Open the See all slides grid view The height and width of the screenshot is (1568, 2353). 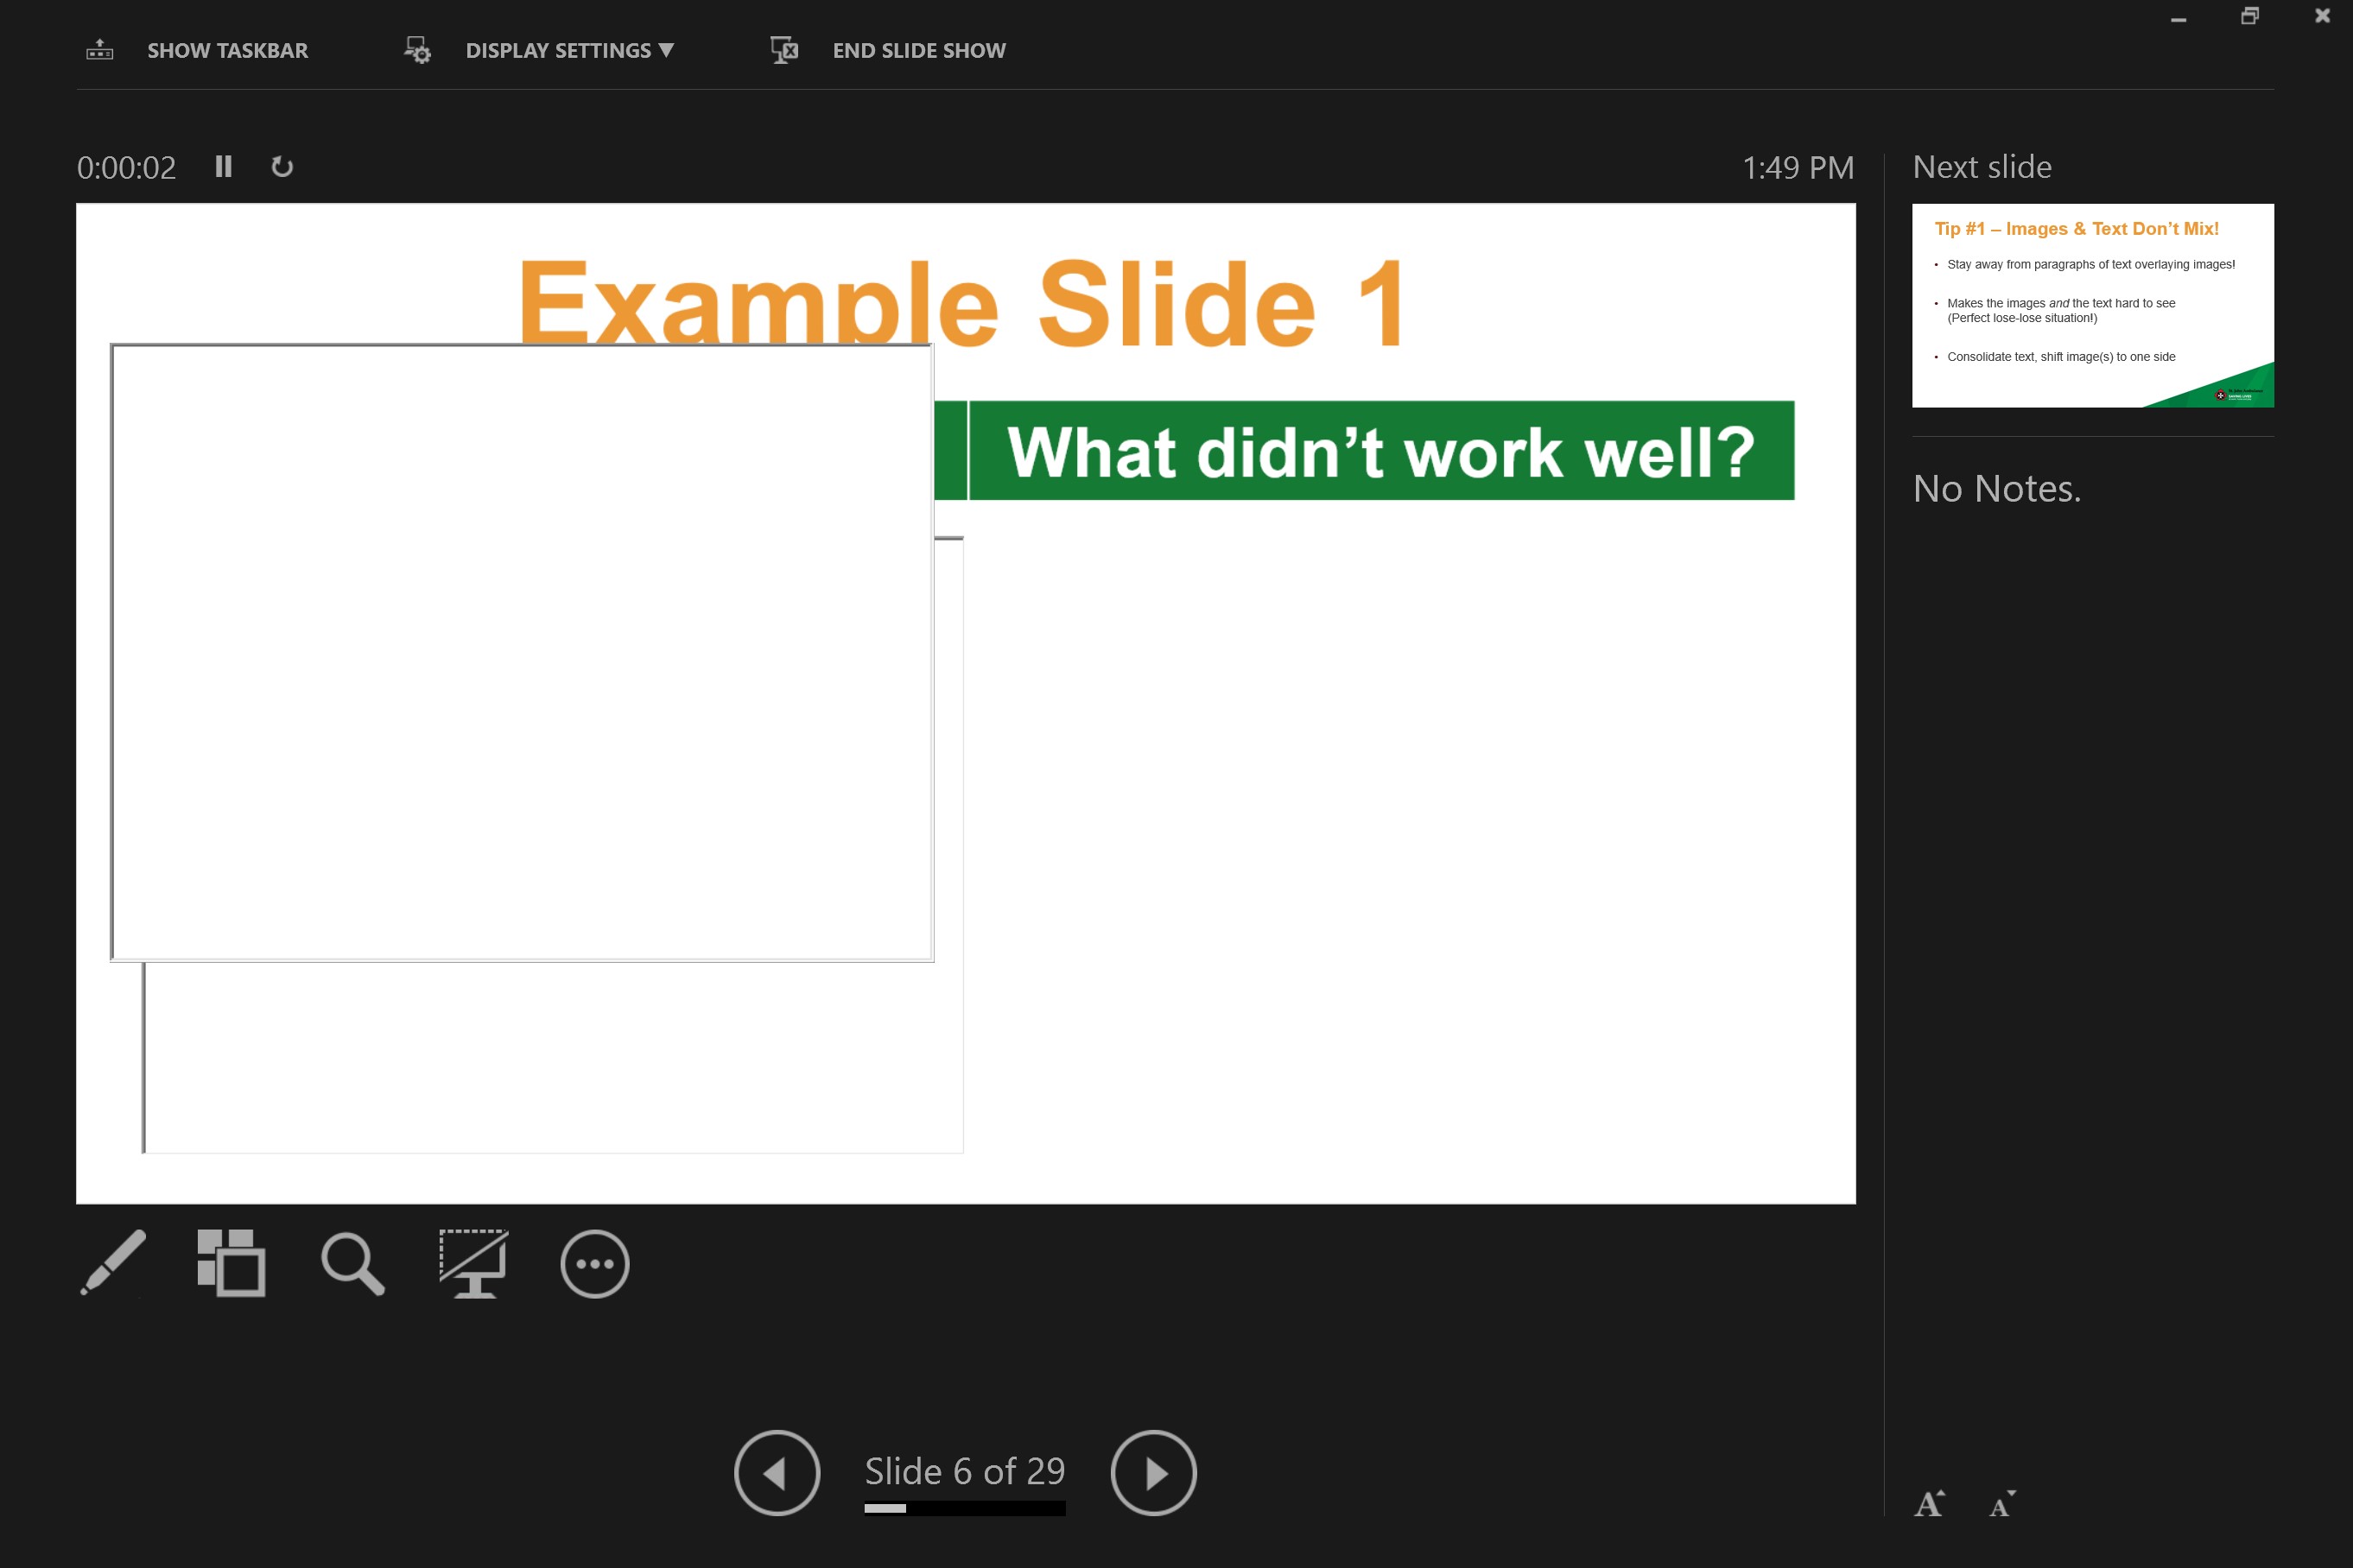(x=231, y=1263)
